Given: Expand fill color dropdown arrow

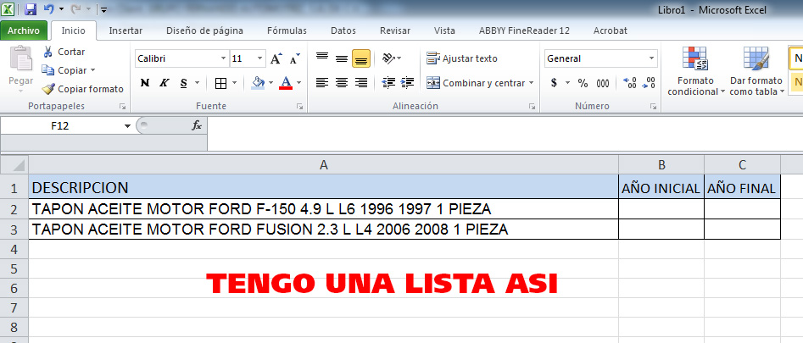Looking at the screenshot, I should (x=270, y=83).
